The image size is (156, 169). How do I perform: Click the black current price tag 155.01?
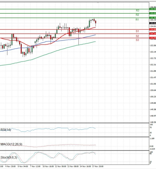pyautogui.click(x=153, y=23)
